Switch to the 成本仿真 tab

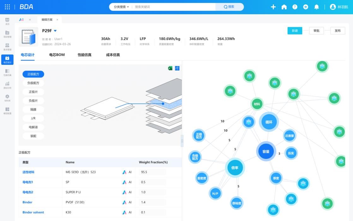[113, 55]
